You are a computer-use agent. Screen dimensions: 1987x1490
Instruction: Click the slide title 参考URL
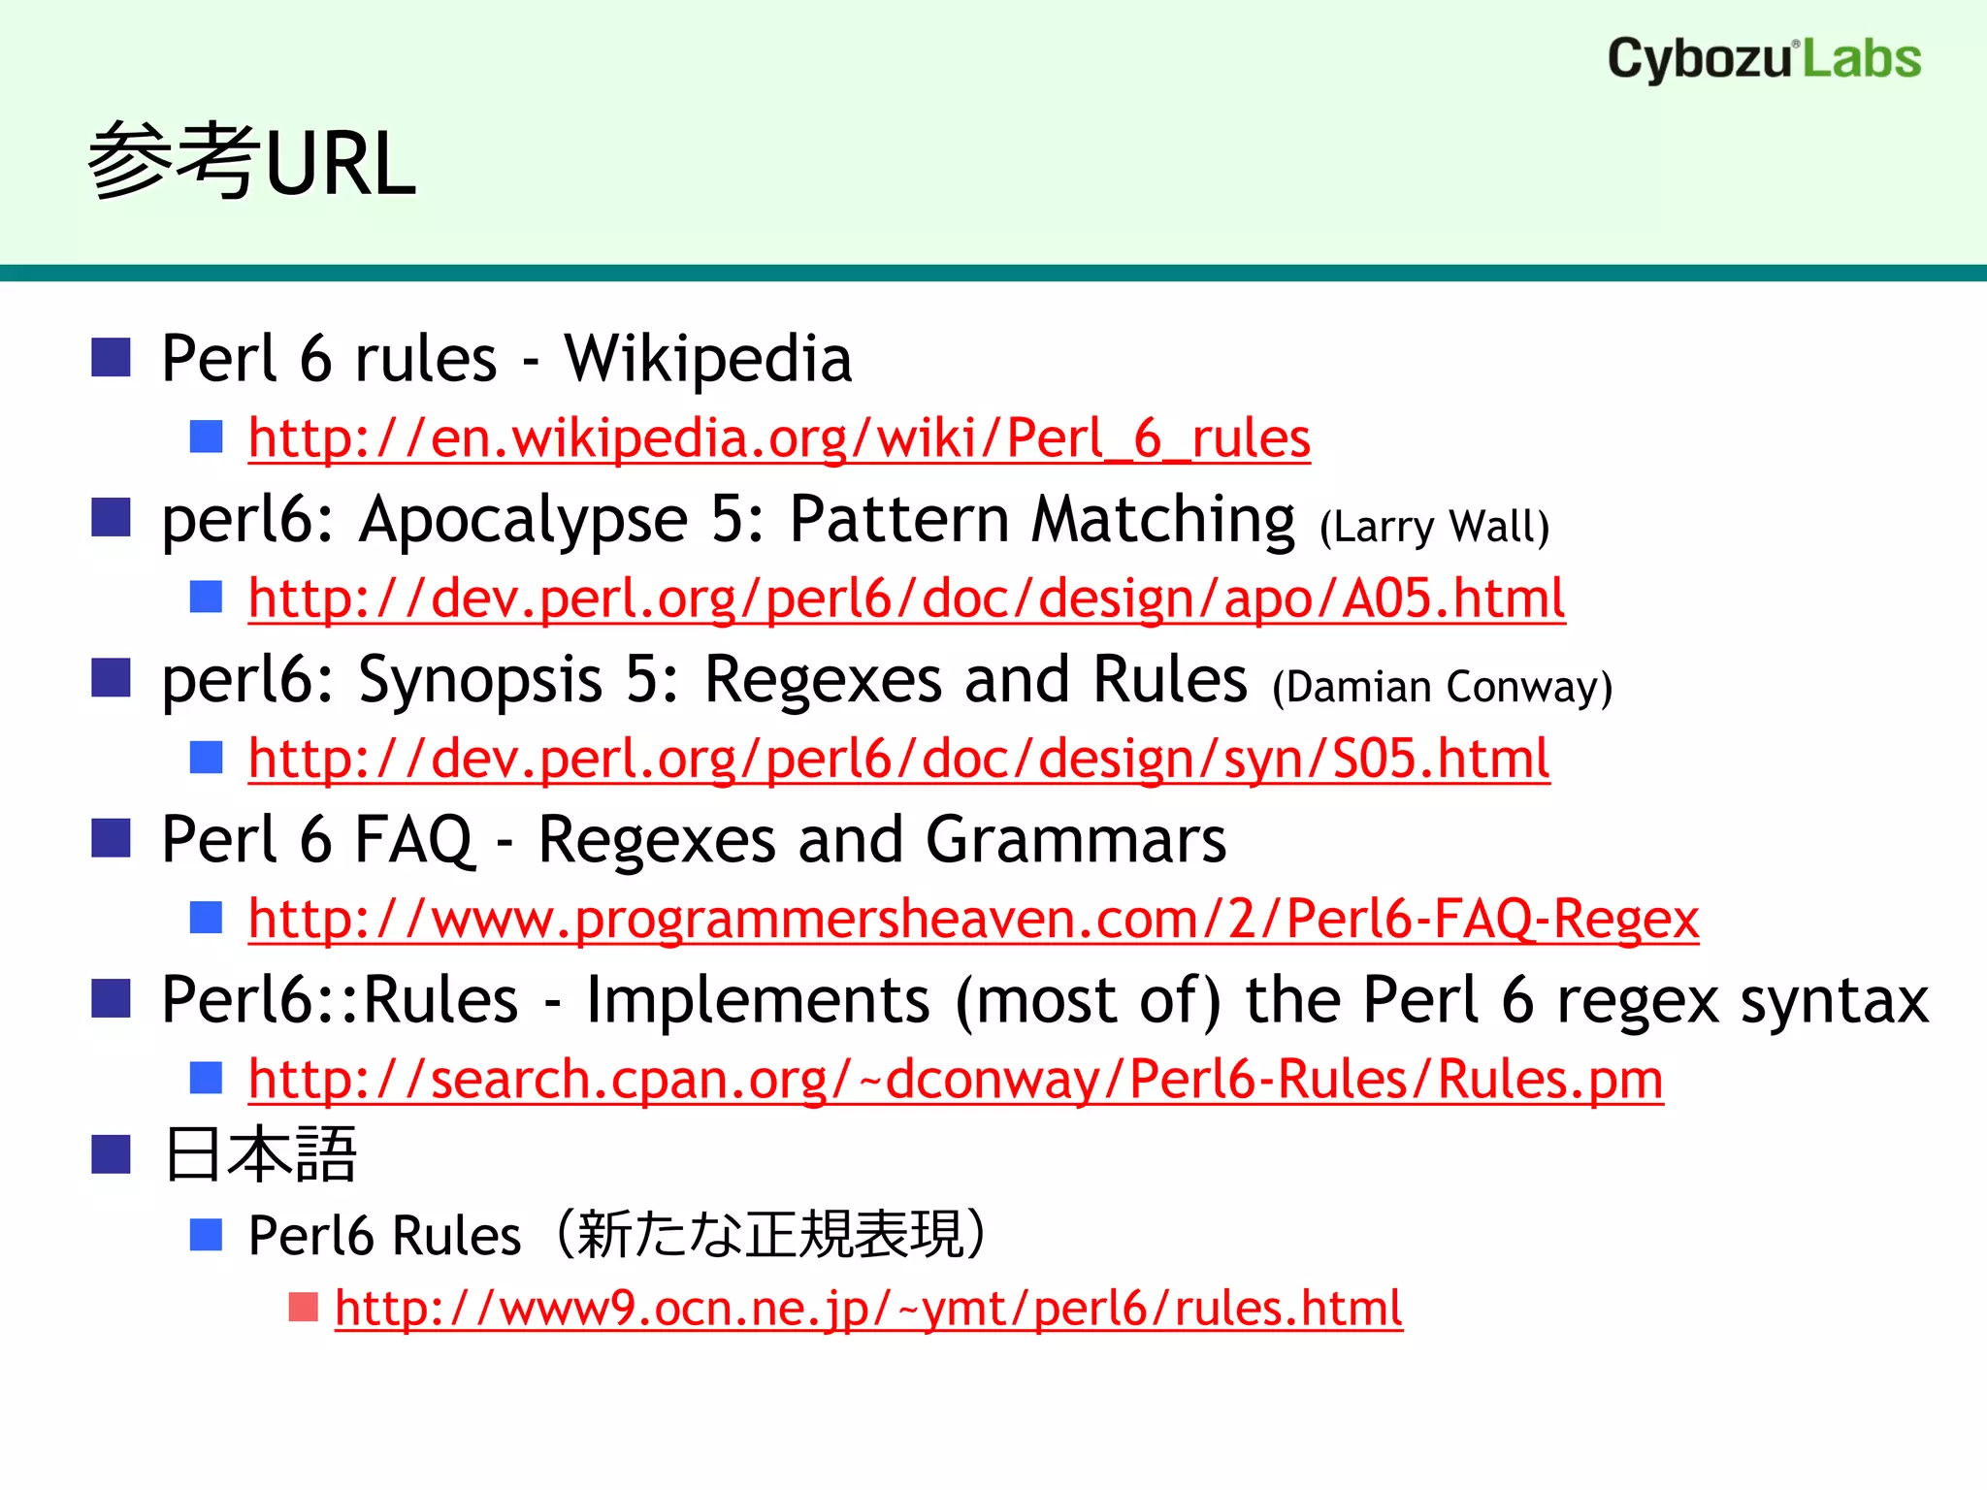point(251,161)
